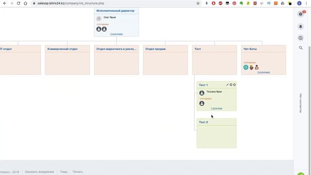Click the Заказать внедрение footer link

click(39, 172)
